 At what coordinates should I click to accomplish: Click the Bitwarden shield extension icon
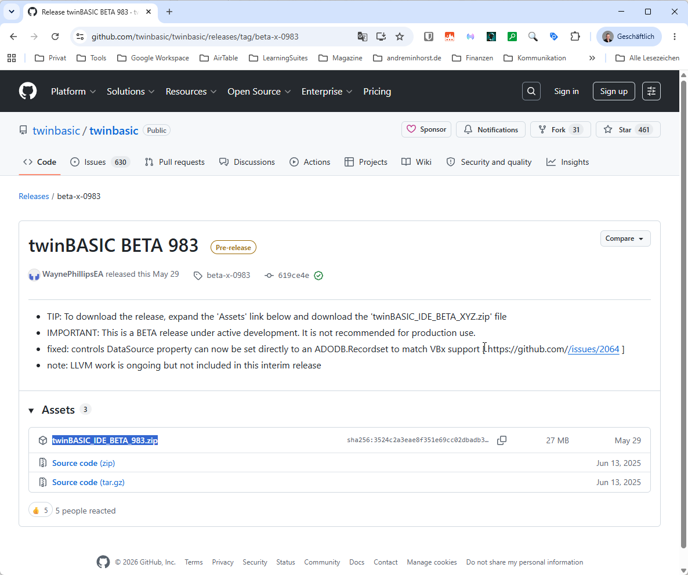click(428, 37)
